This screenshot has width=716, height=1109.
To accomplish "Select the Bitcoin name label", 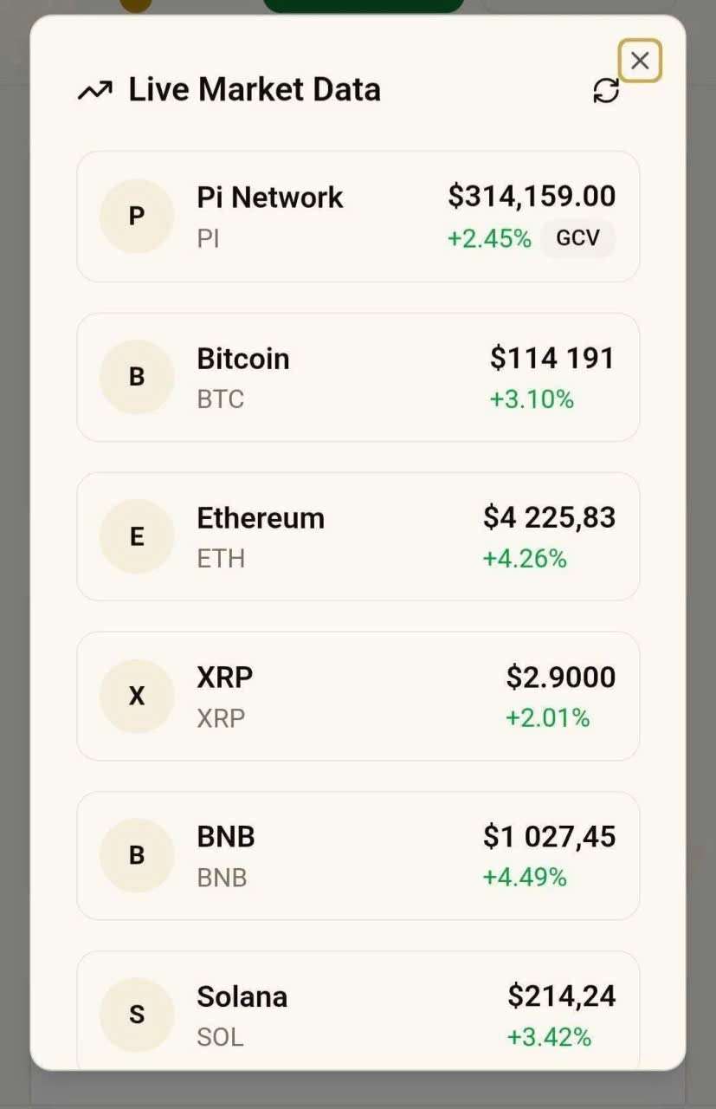I will click(243, 359).
